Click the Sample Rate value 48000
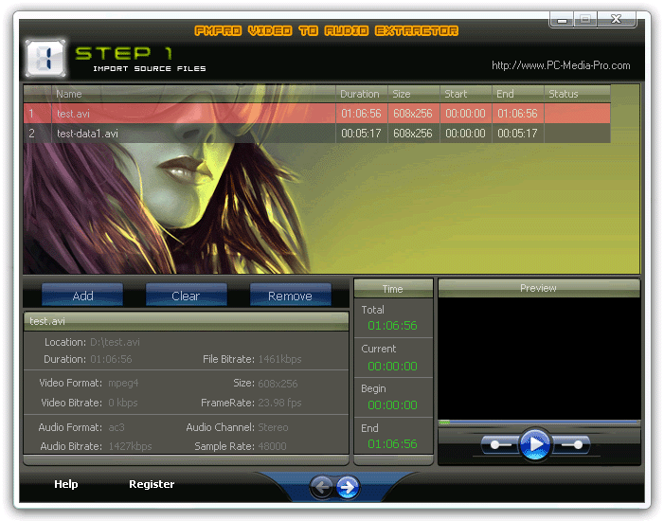 [272, 446]
